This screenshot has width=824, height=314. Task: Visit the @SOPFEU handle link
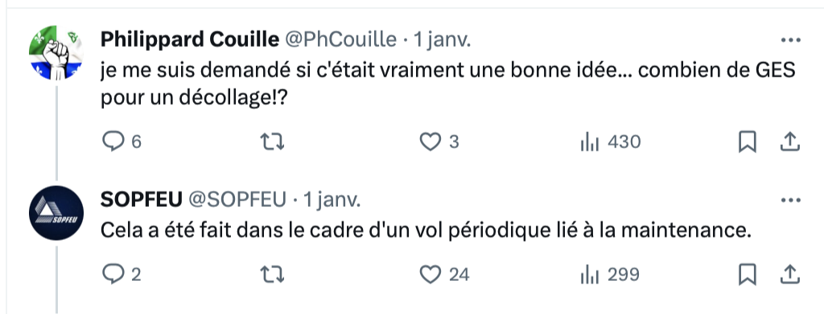pyautogui.click(x=237, y=200)
